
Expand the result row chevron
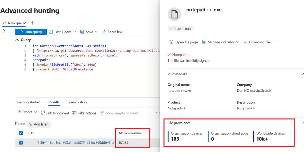tap(30, 142)
